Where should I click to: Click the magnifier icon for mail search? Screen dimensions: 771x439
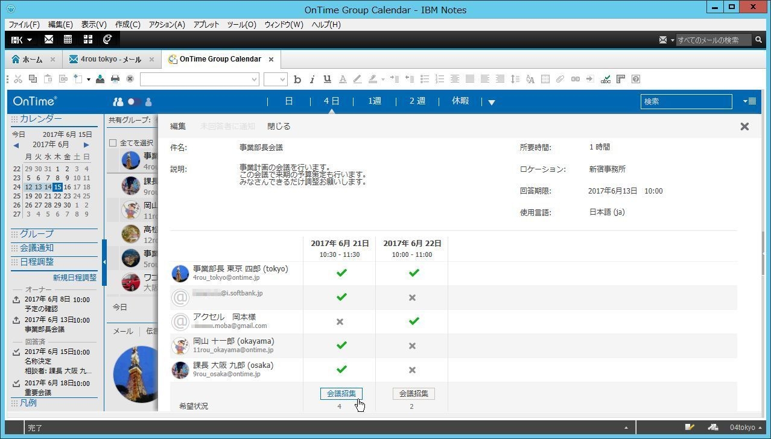click(x=758, y=40)
